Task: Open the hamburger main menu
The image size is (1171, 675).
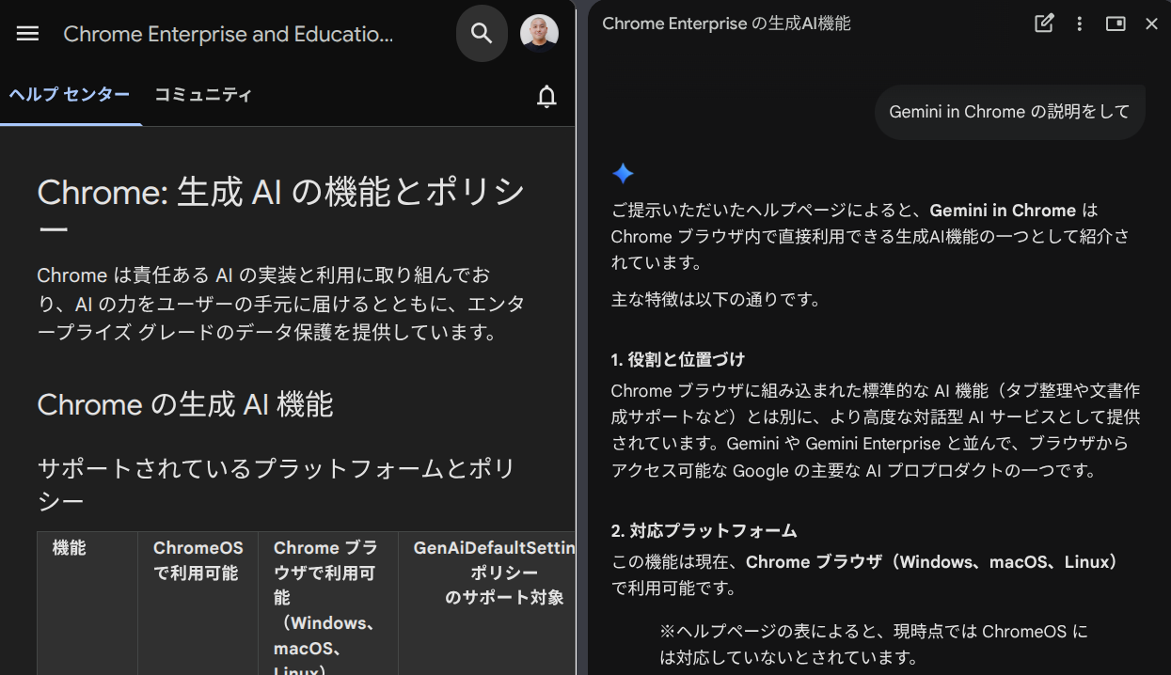Action: [x=28, y=34]
